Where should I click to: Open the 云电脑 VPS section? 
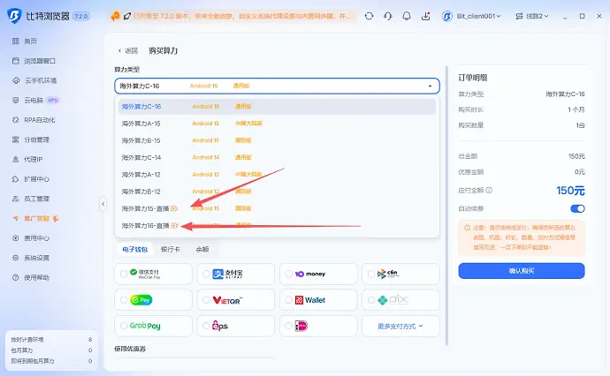[x=35, y=101]
